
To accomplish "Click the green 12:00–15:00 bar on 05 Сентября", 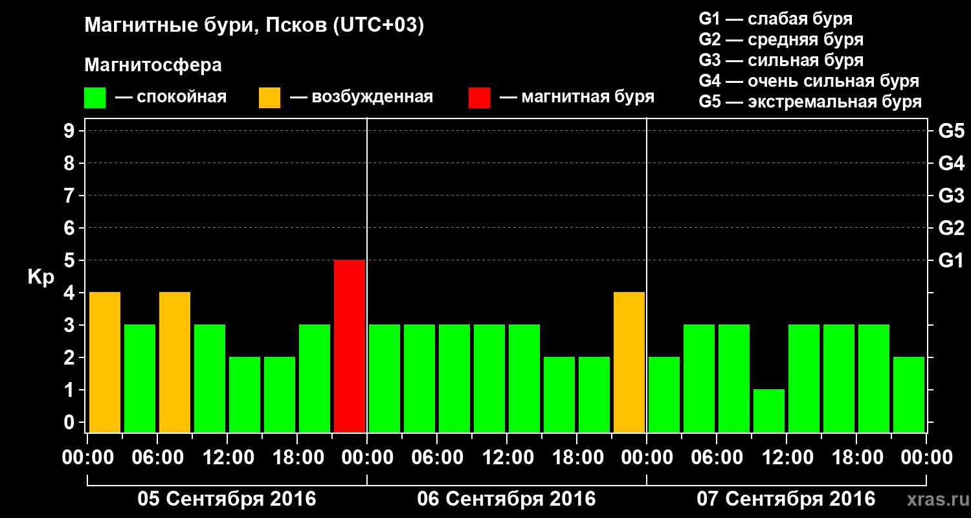I will click(245, 395).
